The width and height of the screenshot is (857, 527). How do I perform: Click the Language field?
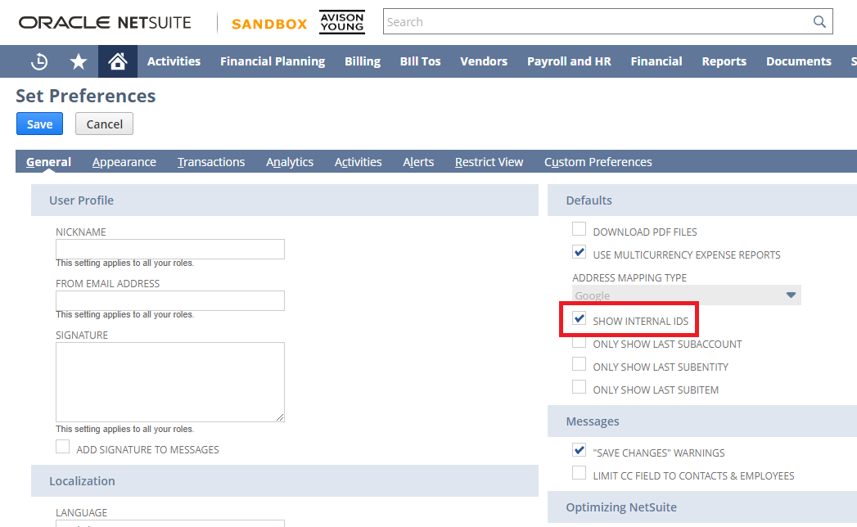[x=170, y=523]
